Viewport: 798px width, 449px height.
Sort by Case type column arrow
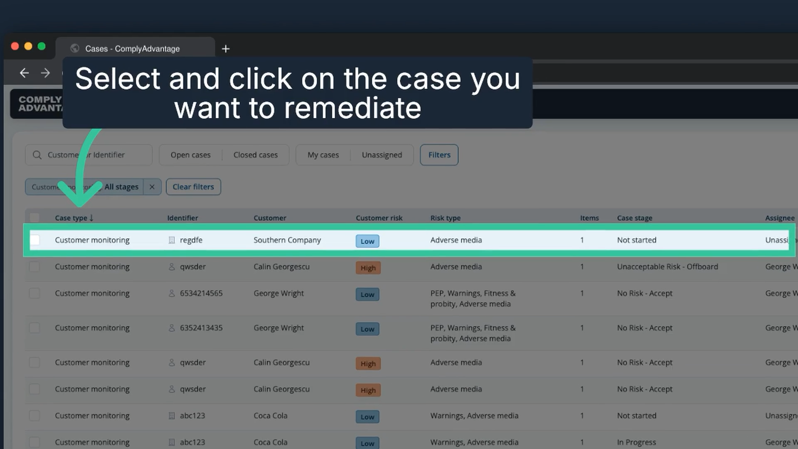point(91,218)
